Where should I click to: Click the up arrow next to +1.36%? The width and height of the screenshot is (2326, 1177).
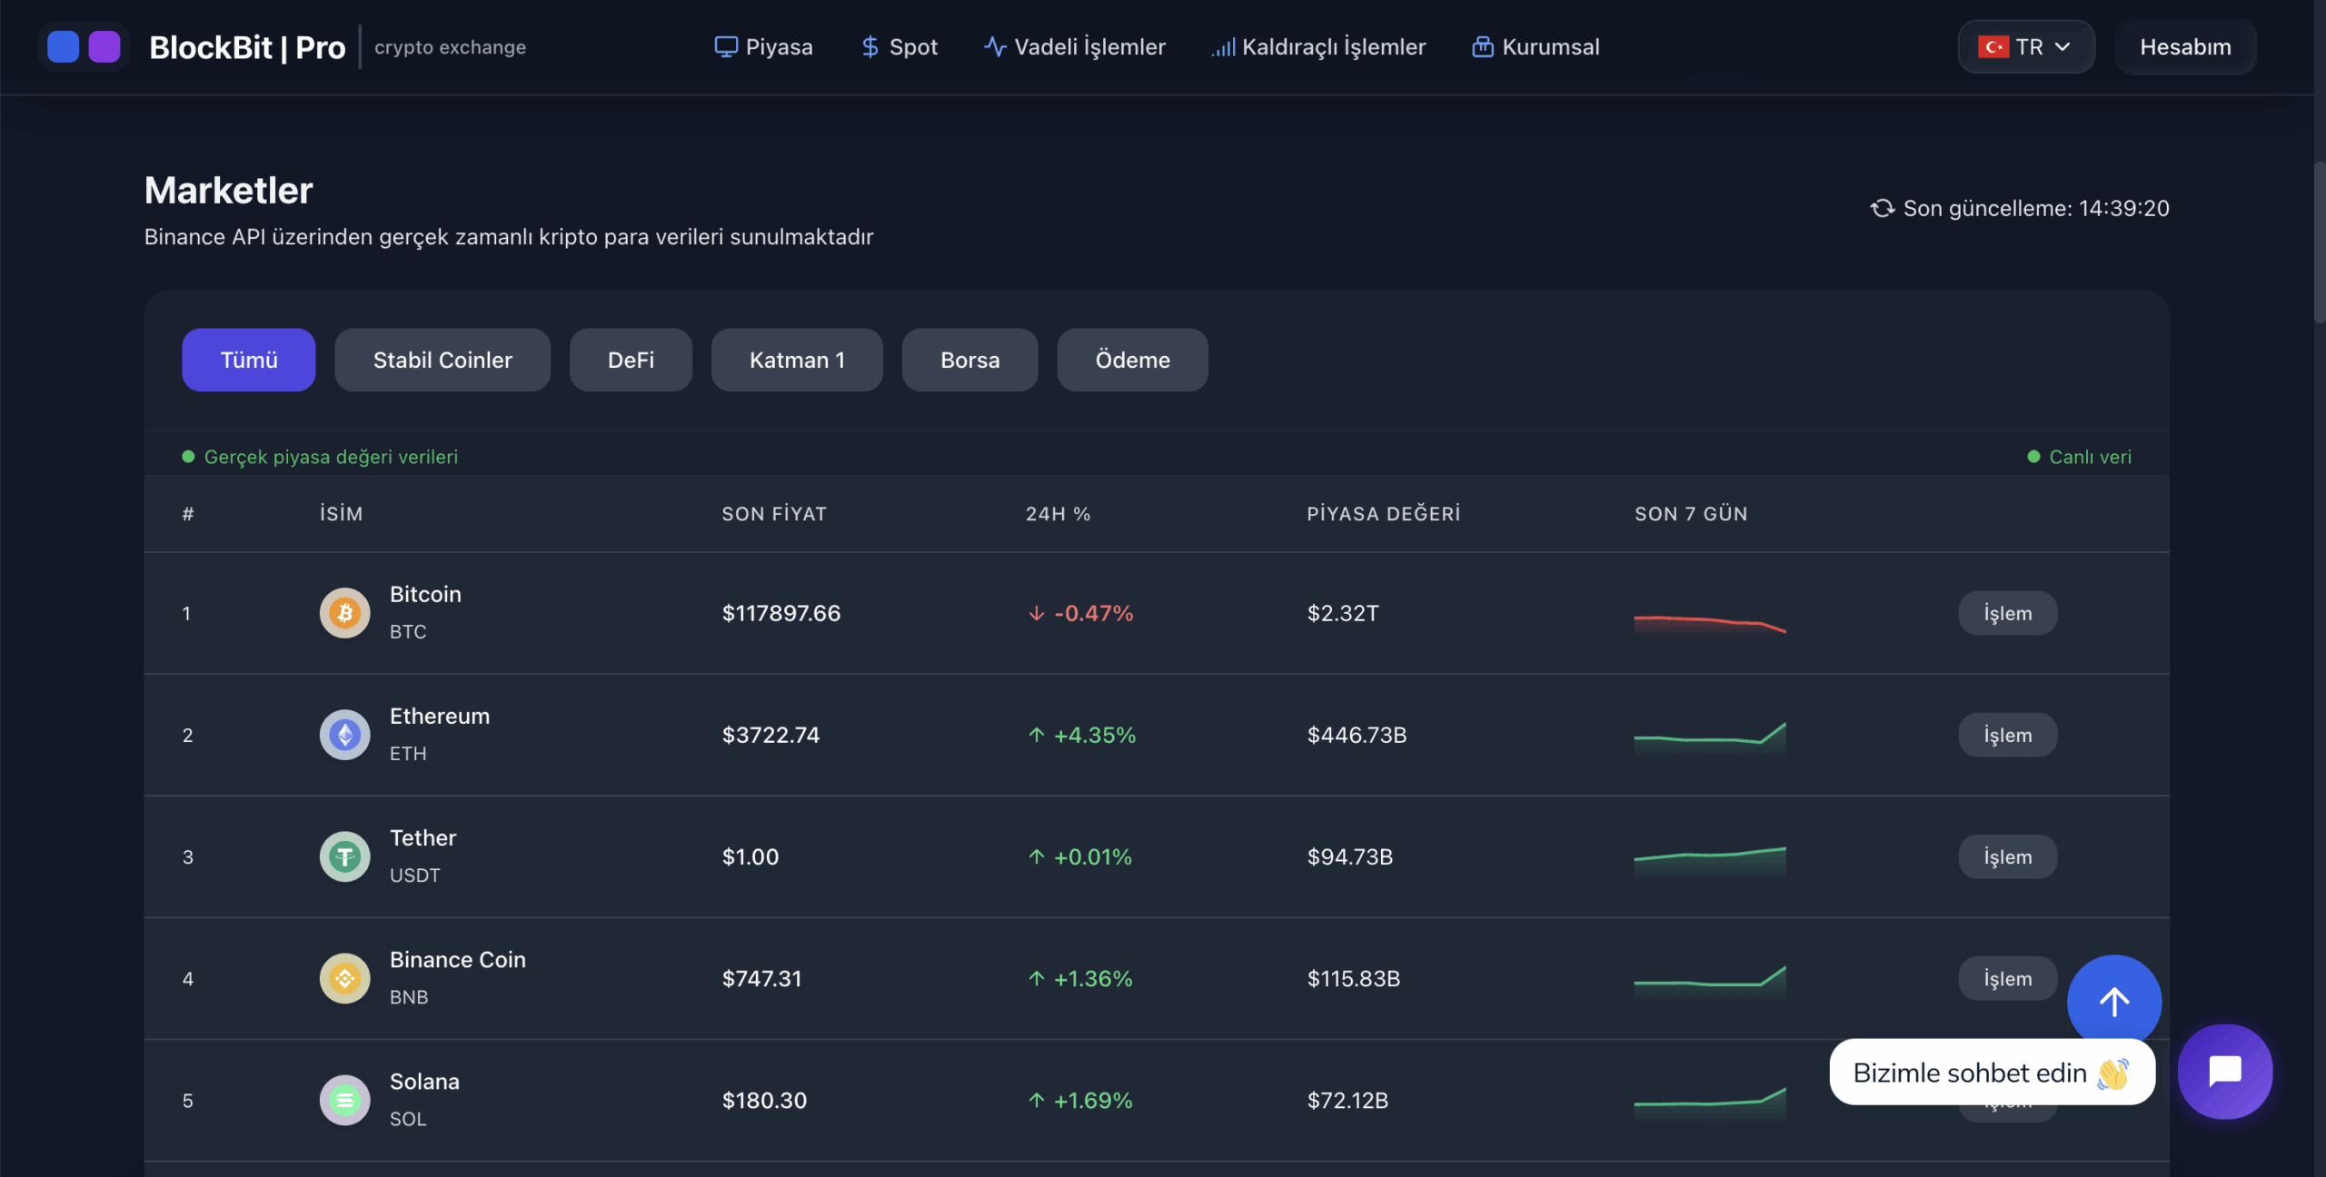pyautogui.click(x=1036, y=979)
